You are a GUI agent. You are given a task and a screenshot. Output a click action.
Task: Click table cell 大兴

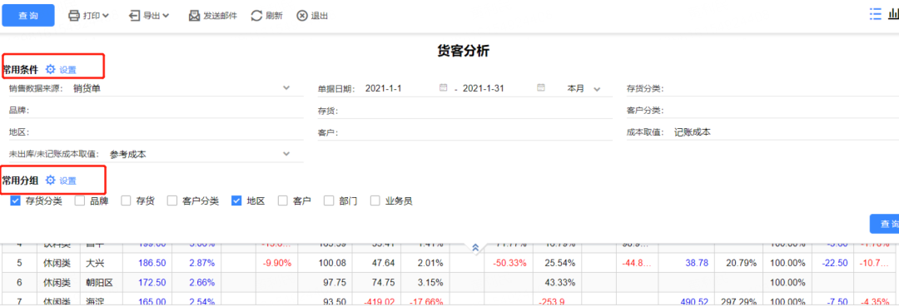tap(95, 263)
